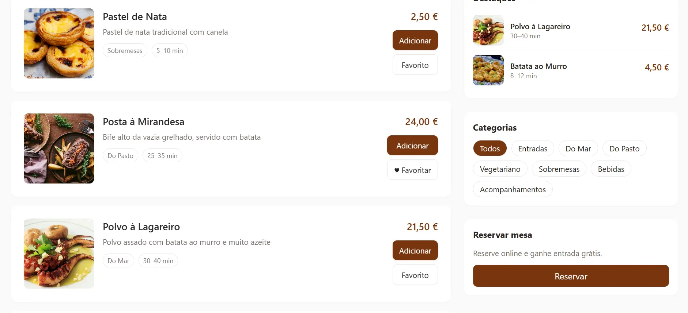This screenshot has height=313, width=688.
Task: Toggle the Bebidas category filter
Action: point(611,169)
